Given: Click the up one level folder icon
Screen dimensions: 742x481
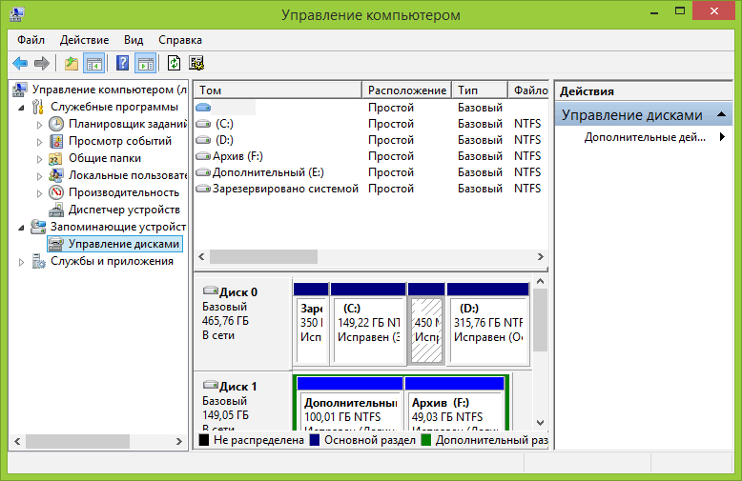Looking at the screenshot, I should [x=72, y=64].
